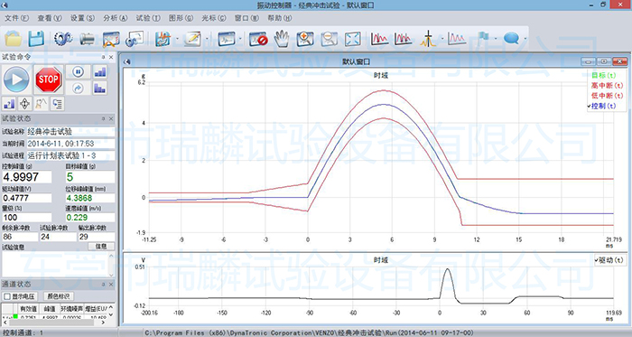Click the blue flag icon
The width and height of the screenshot is (632, 337).
tap(483, 39)
